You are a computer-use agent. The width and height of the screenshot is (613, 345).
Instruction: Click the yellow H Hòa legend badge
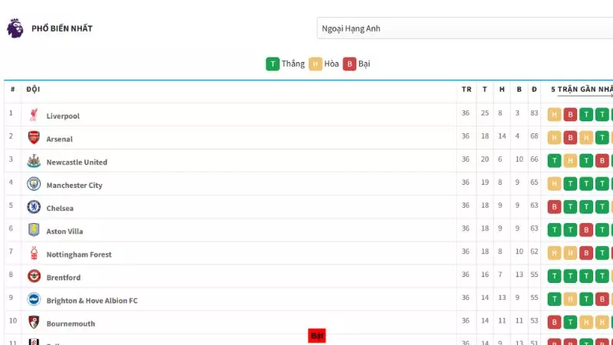pyautogui.click(x=315, y=64)
